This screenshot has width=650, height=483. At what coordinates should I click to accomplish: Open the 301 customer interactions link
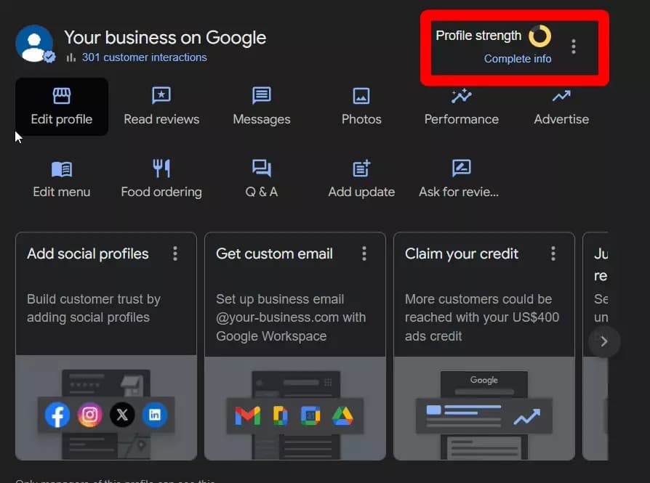coord(144,57)
